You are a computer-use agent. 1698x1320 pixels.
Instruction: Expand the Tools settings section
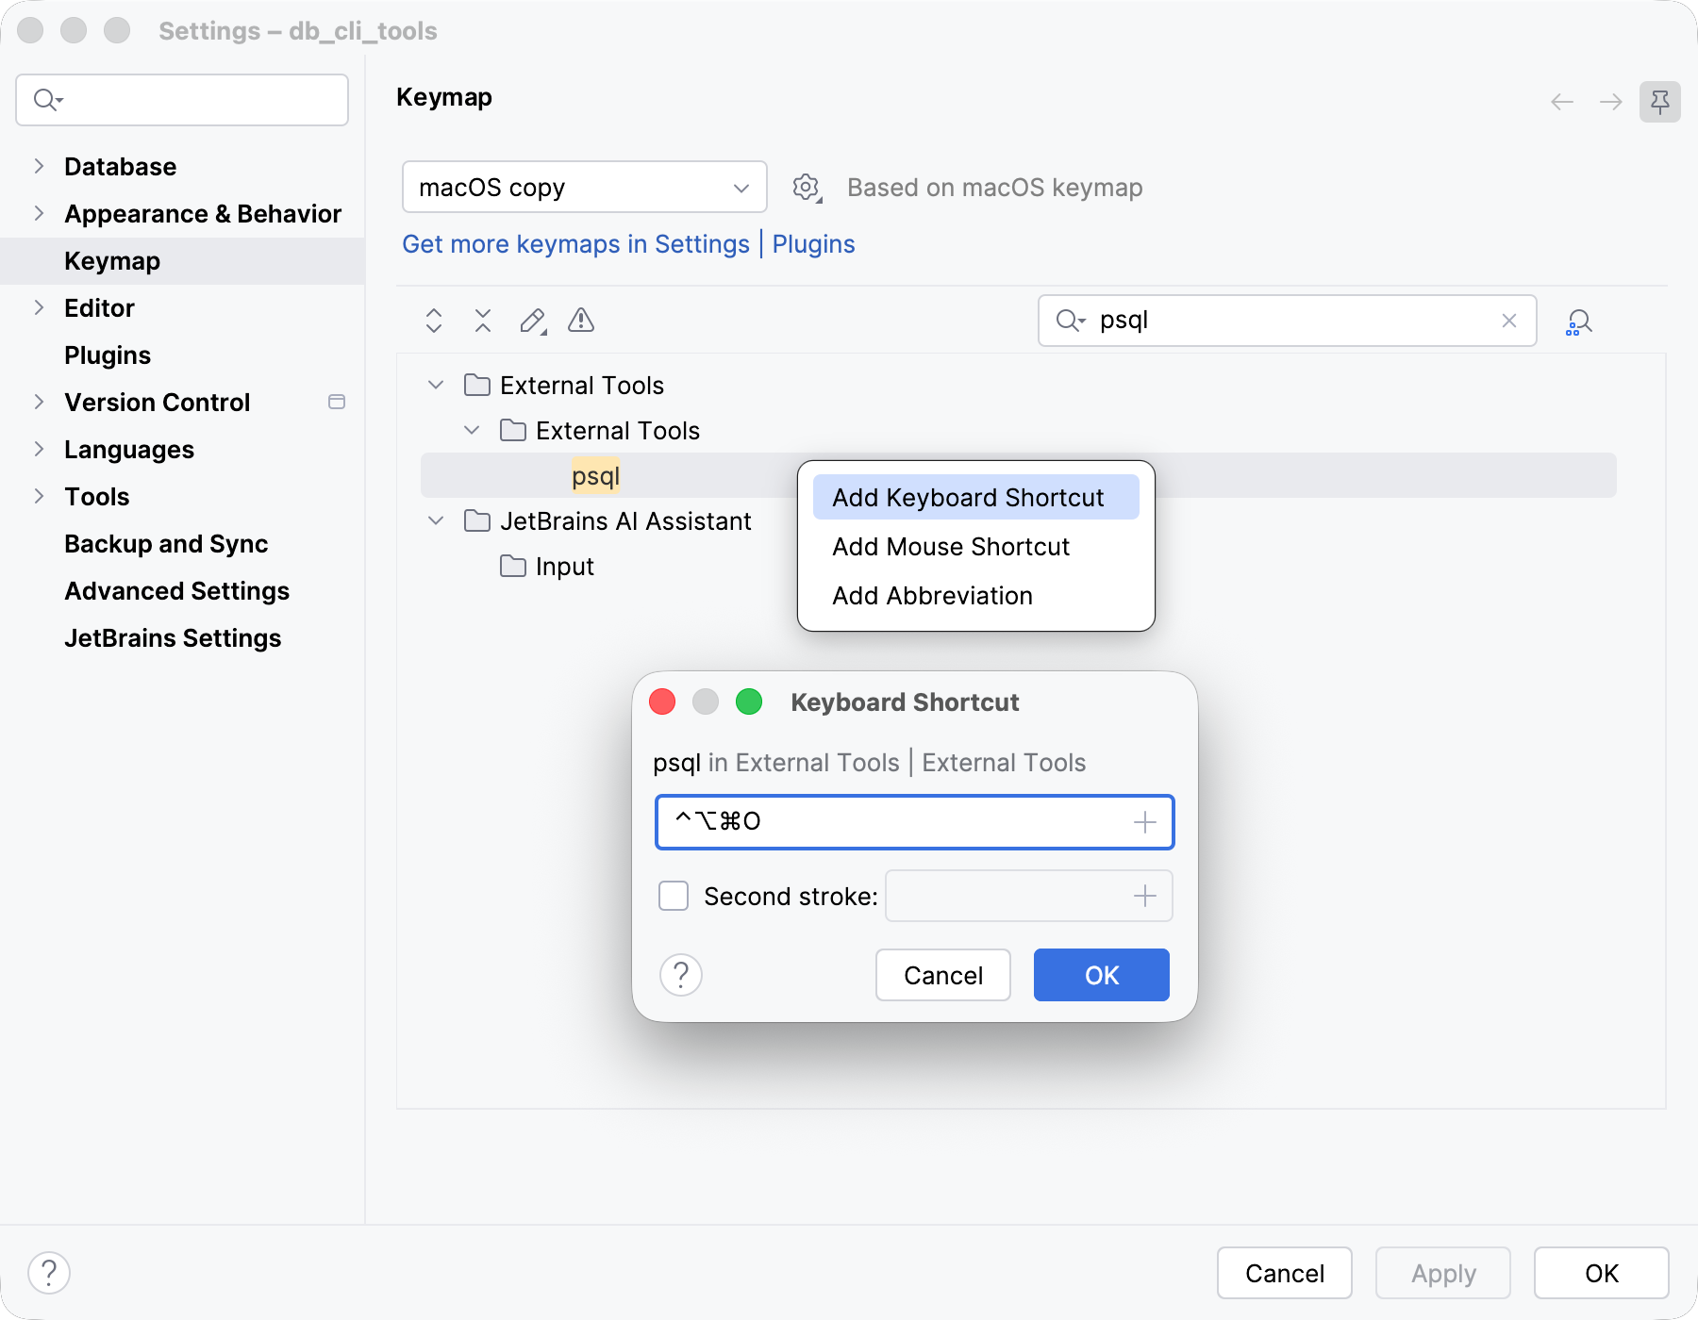(39, 496)
